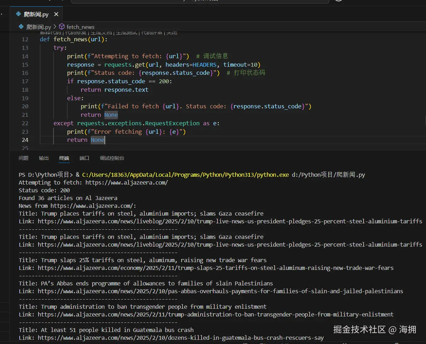Open the 端口 panel tab
This screenshot has height=344, width=426.
[84, 158]
